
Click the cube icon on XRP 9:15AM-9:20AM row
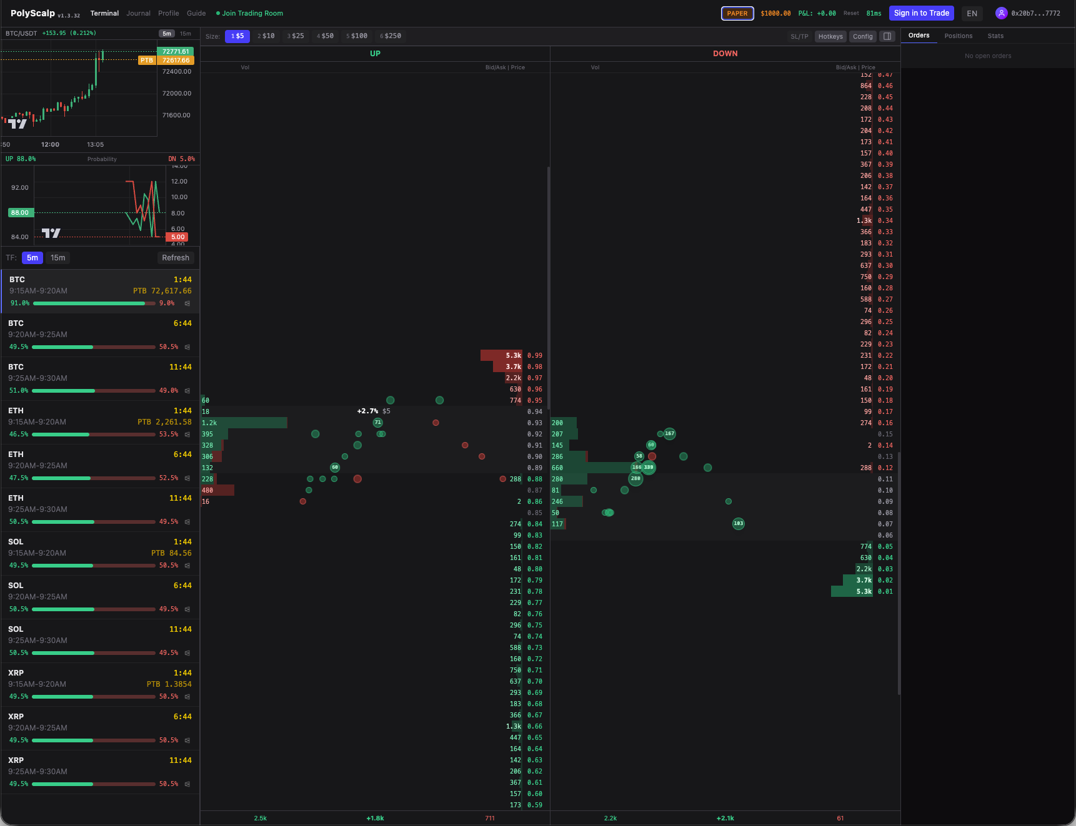(187, 697)
